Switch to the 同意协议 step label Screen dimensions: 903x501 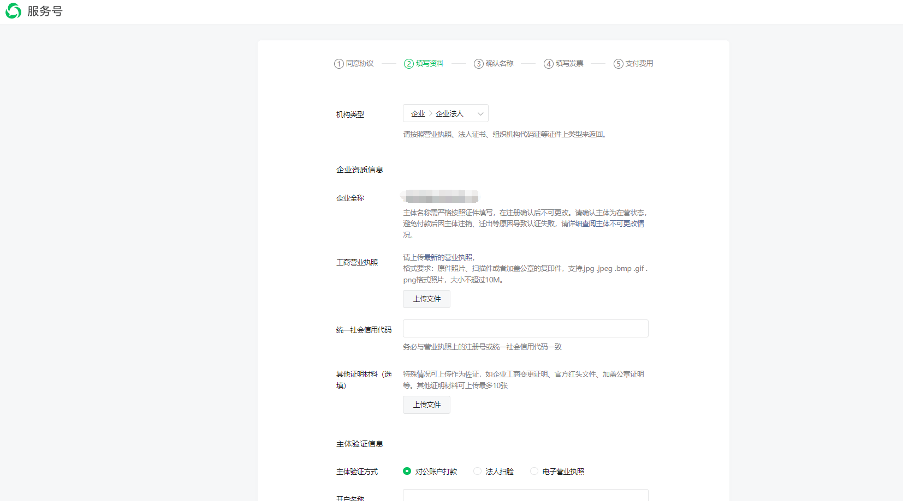pyautogui.click(x=359, y=63)
